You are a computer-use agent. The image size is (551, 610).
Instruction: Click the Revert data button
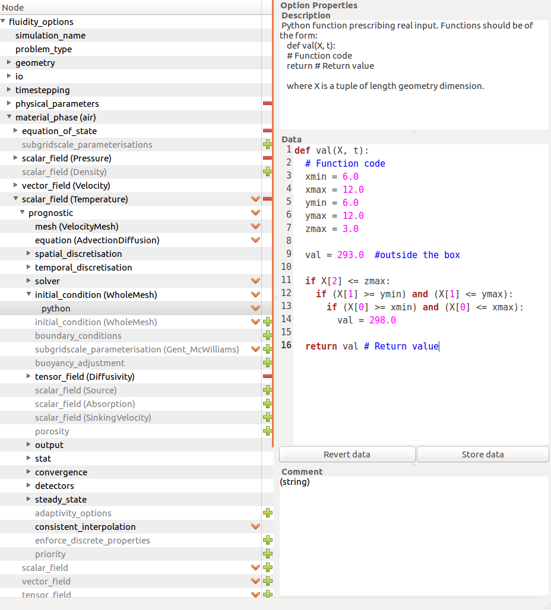tap(347, 455)
